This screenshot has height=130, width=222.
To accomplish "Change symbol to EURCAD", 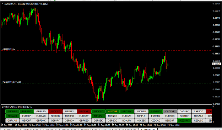I will tap(41, 116).
